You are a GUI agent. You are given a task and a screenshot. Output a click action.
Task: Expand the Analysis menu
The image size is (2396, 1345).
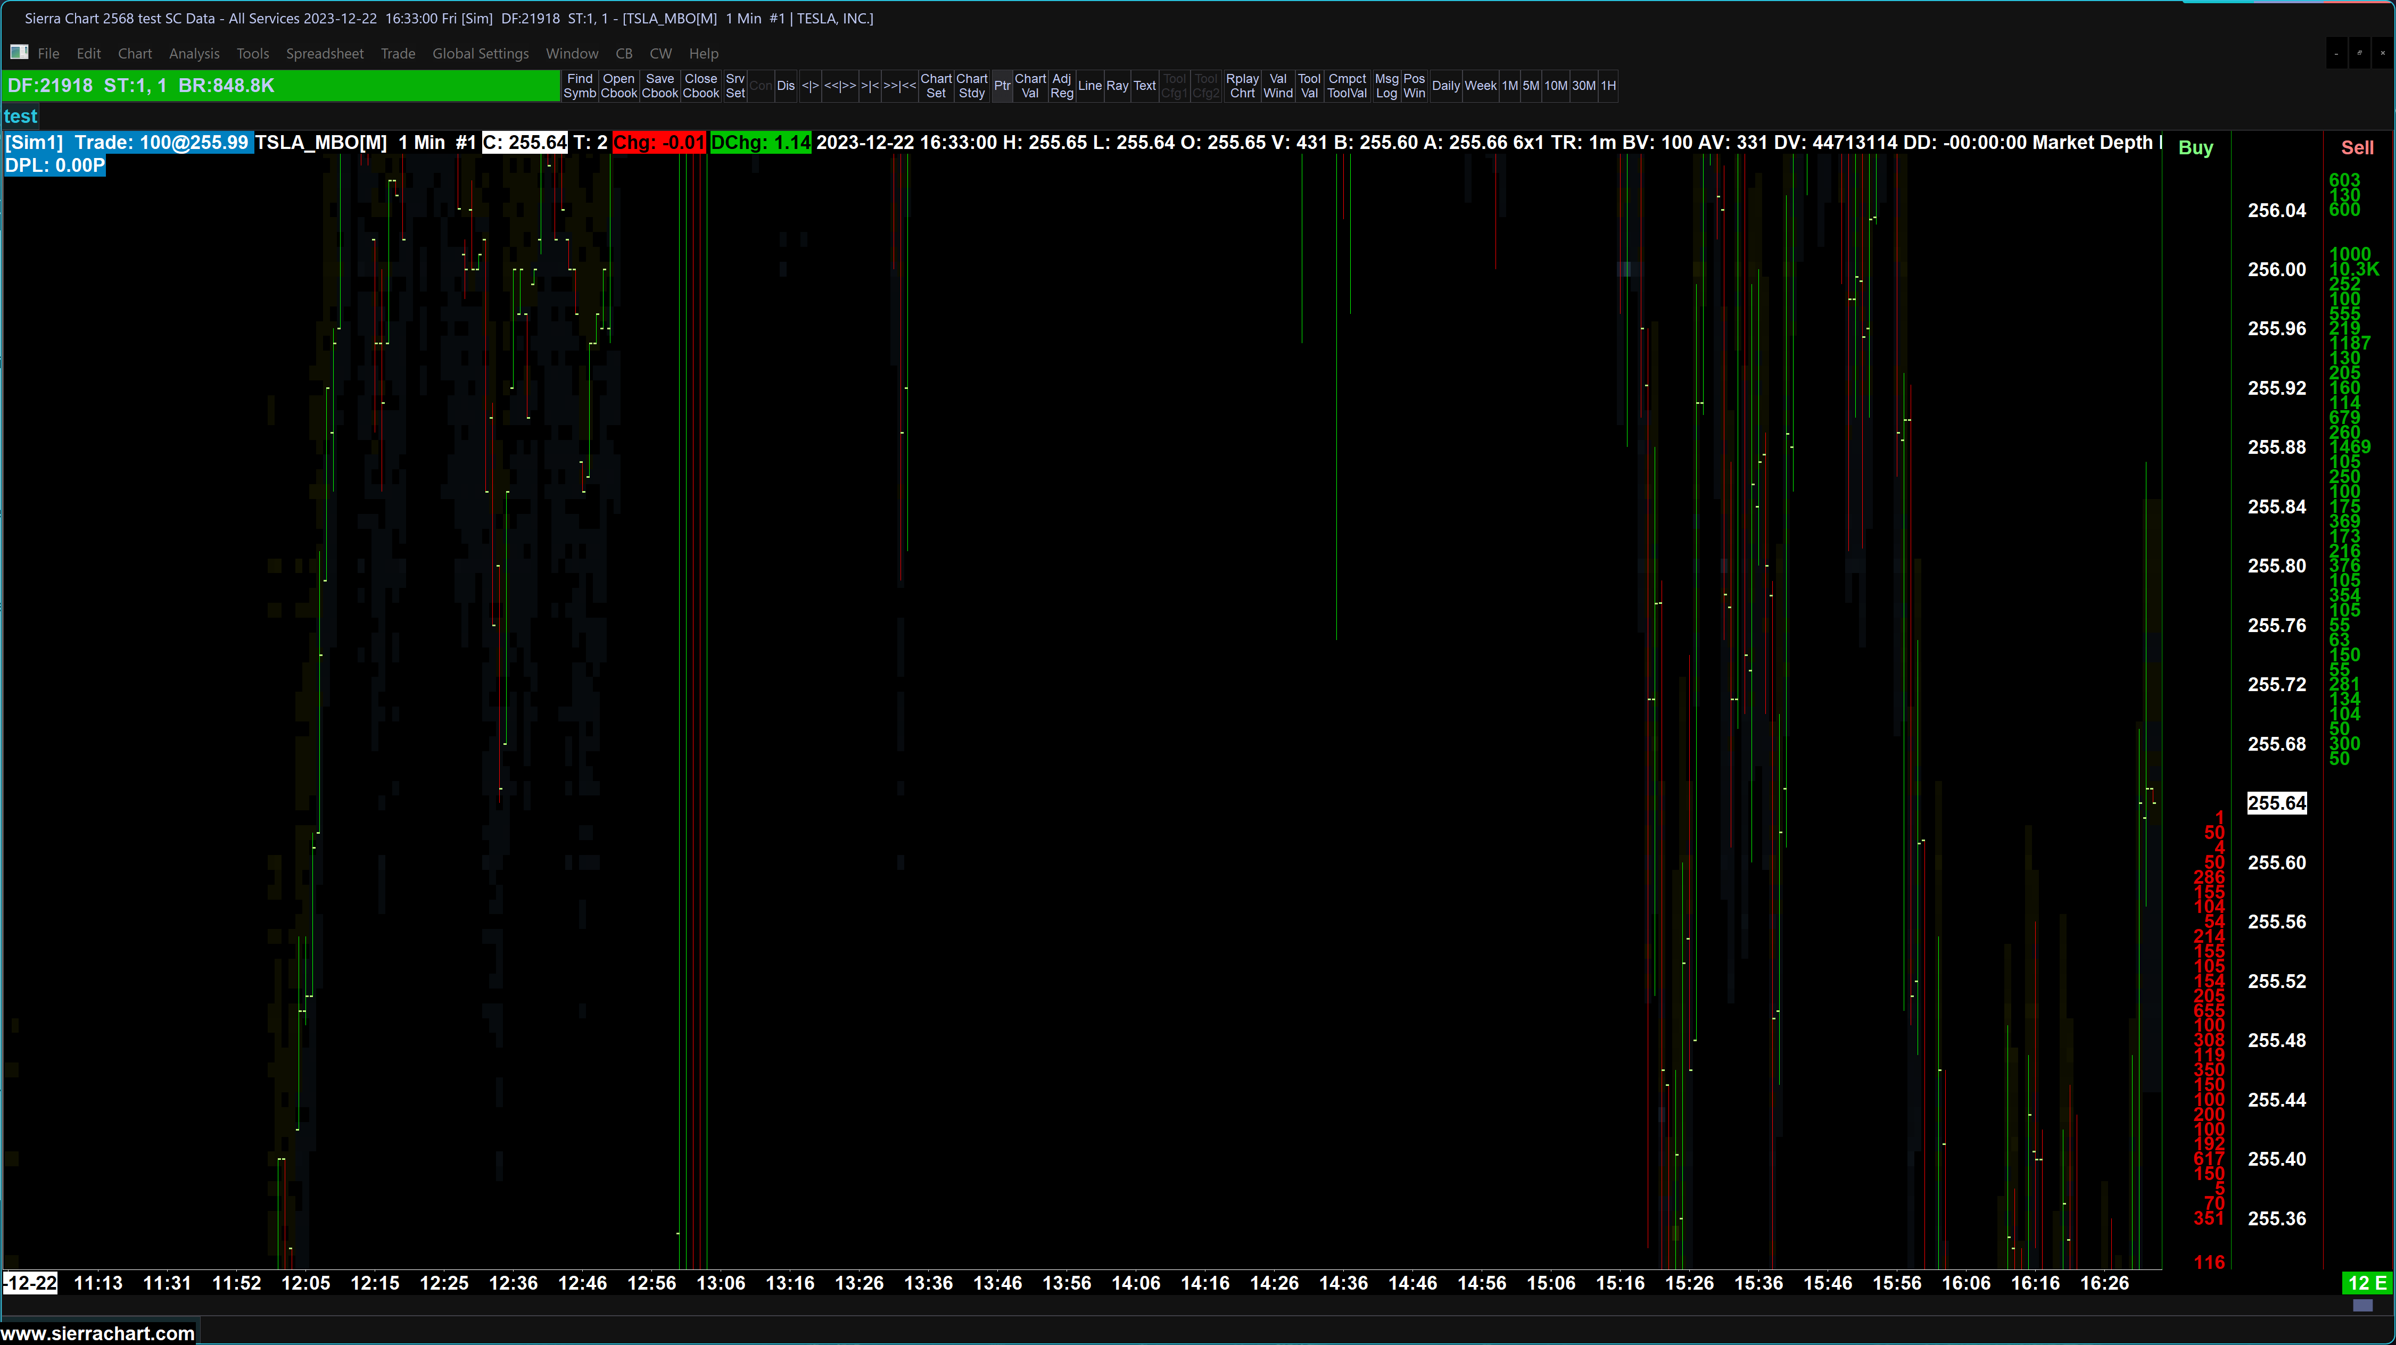194,54
